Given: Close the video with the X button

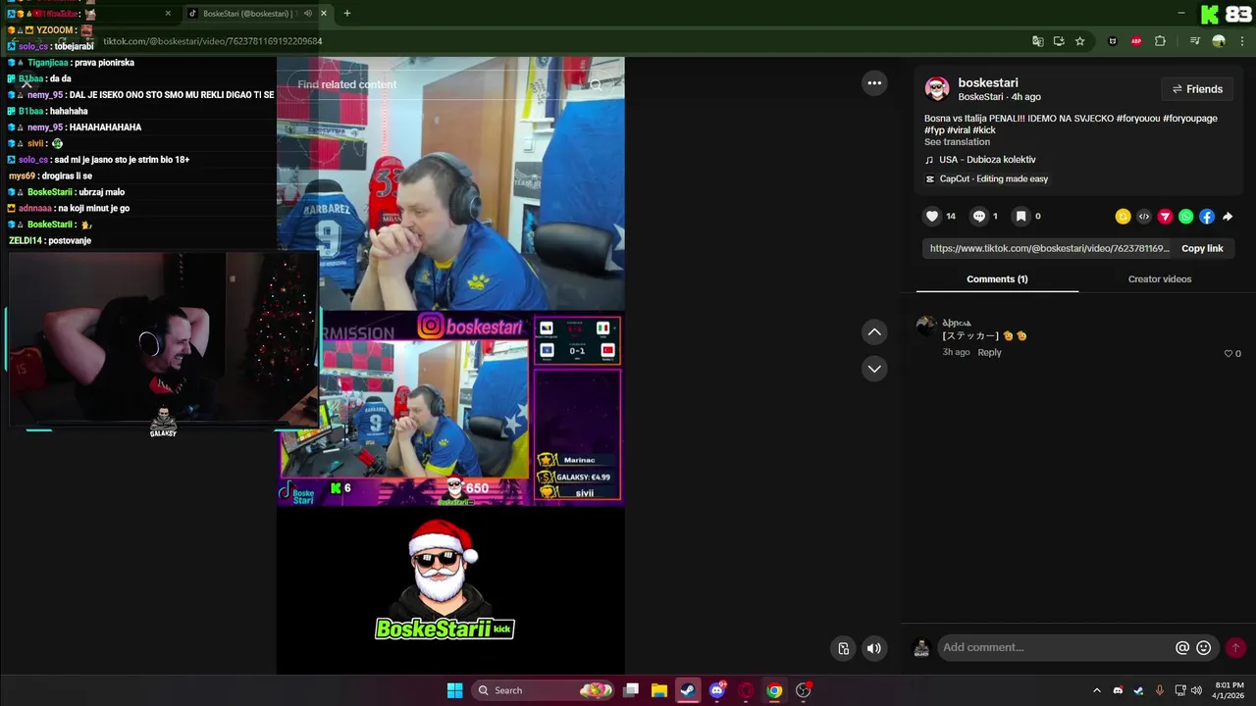Looking at the screenshot, I should pyautogui.click(x=26, y=83).
